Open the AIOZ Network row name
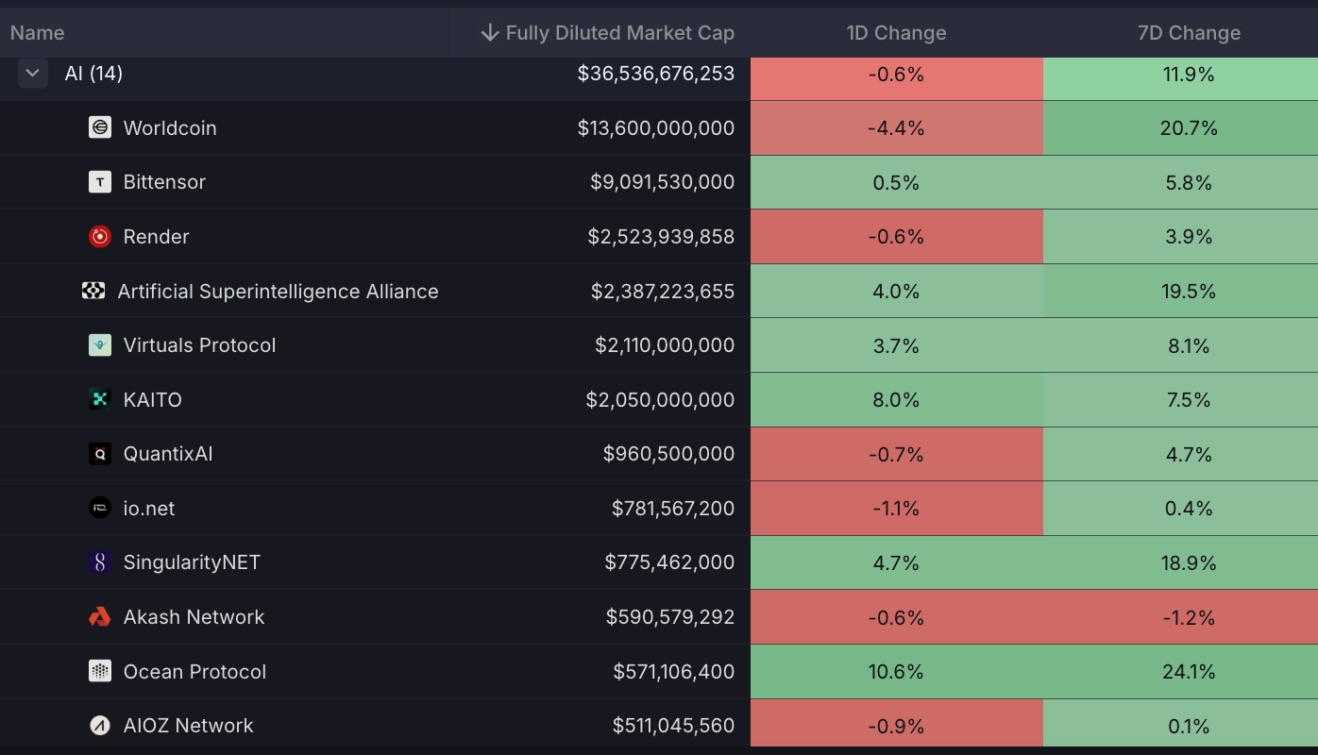Viewport: 1318px width, 755px height. 189,726
